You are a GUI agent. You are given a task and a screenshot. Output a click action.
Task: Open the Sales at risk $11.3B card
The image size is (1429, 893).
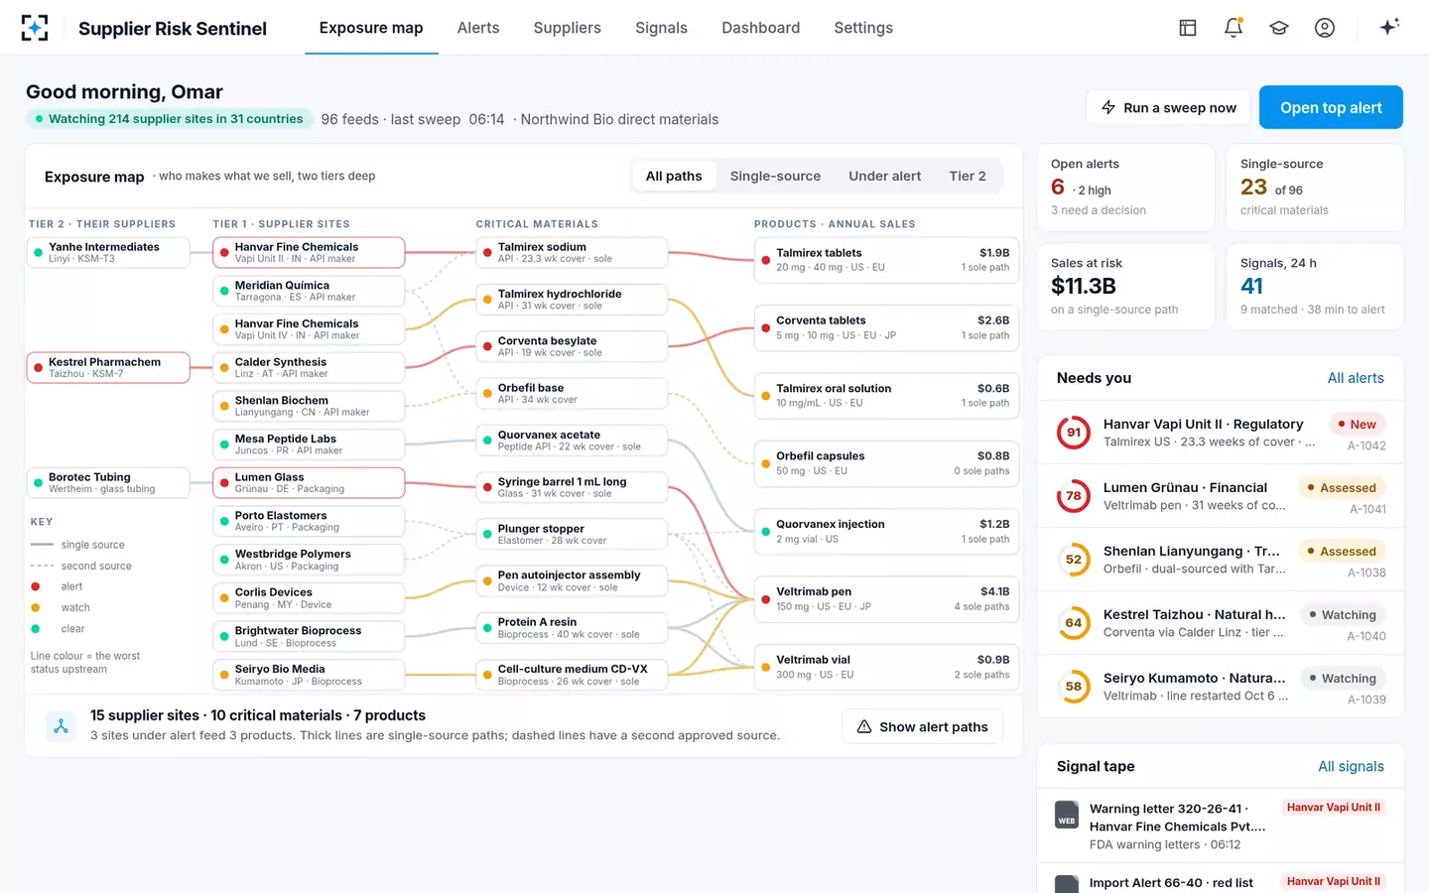[x=1126, y=287]
